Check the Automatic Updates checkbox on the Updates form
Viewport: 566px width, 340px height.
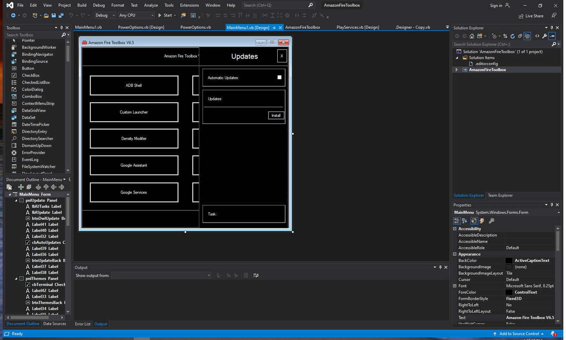pyautogui.click(x=279, y=77)
